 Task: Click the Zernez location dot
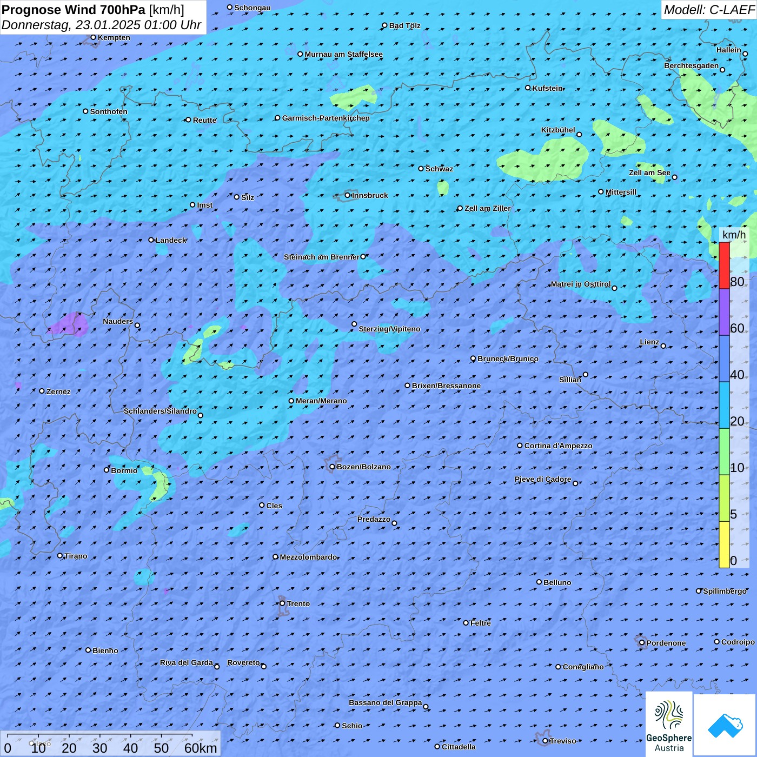click(x=42, y=391)
